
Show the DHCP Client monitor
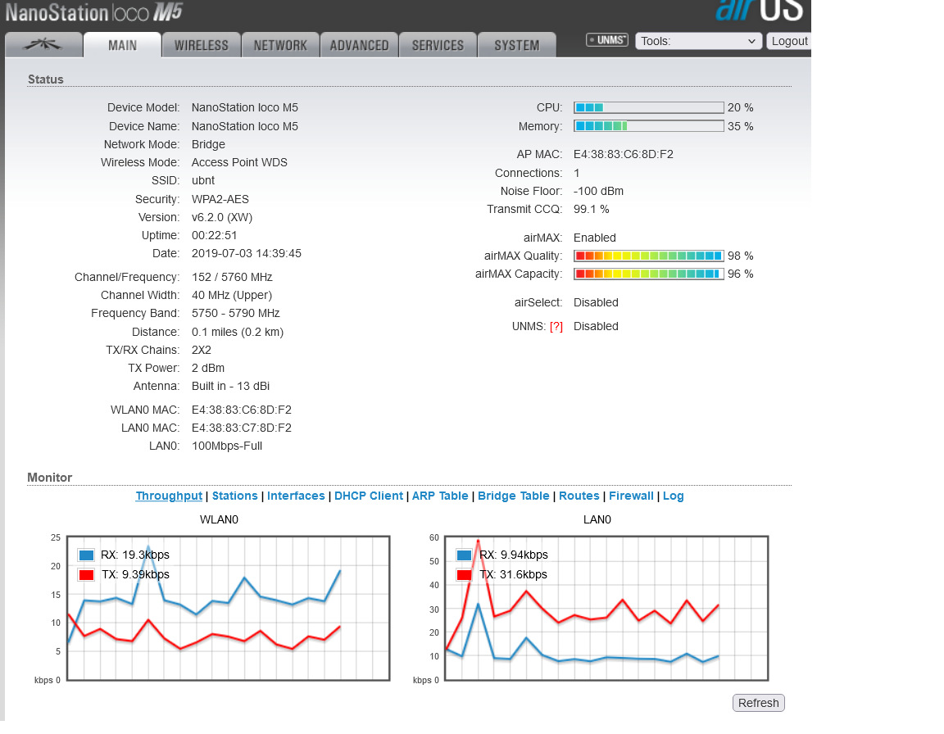point(369,496)
